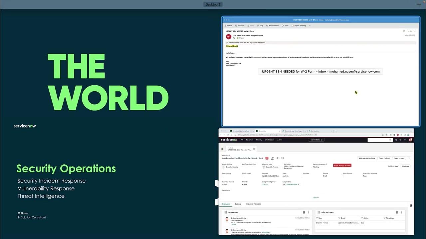
Task: Switch to the Explore tab
Action: pyautogui.click(x=238, y=204)
